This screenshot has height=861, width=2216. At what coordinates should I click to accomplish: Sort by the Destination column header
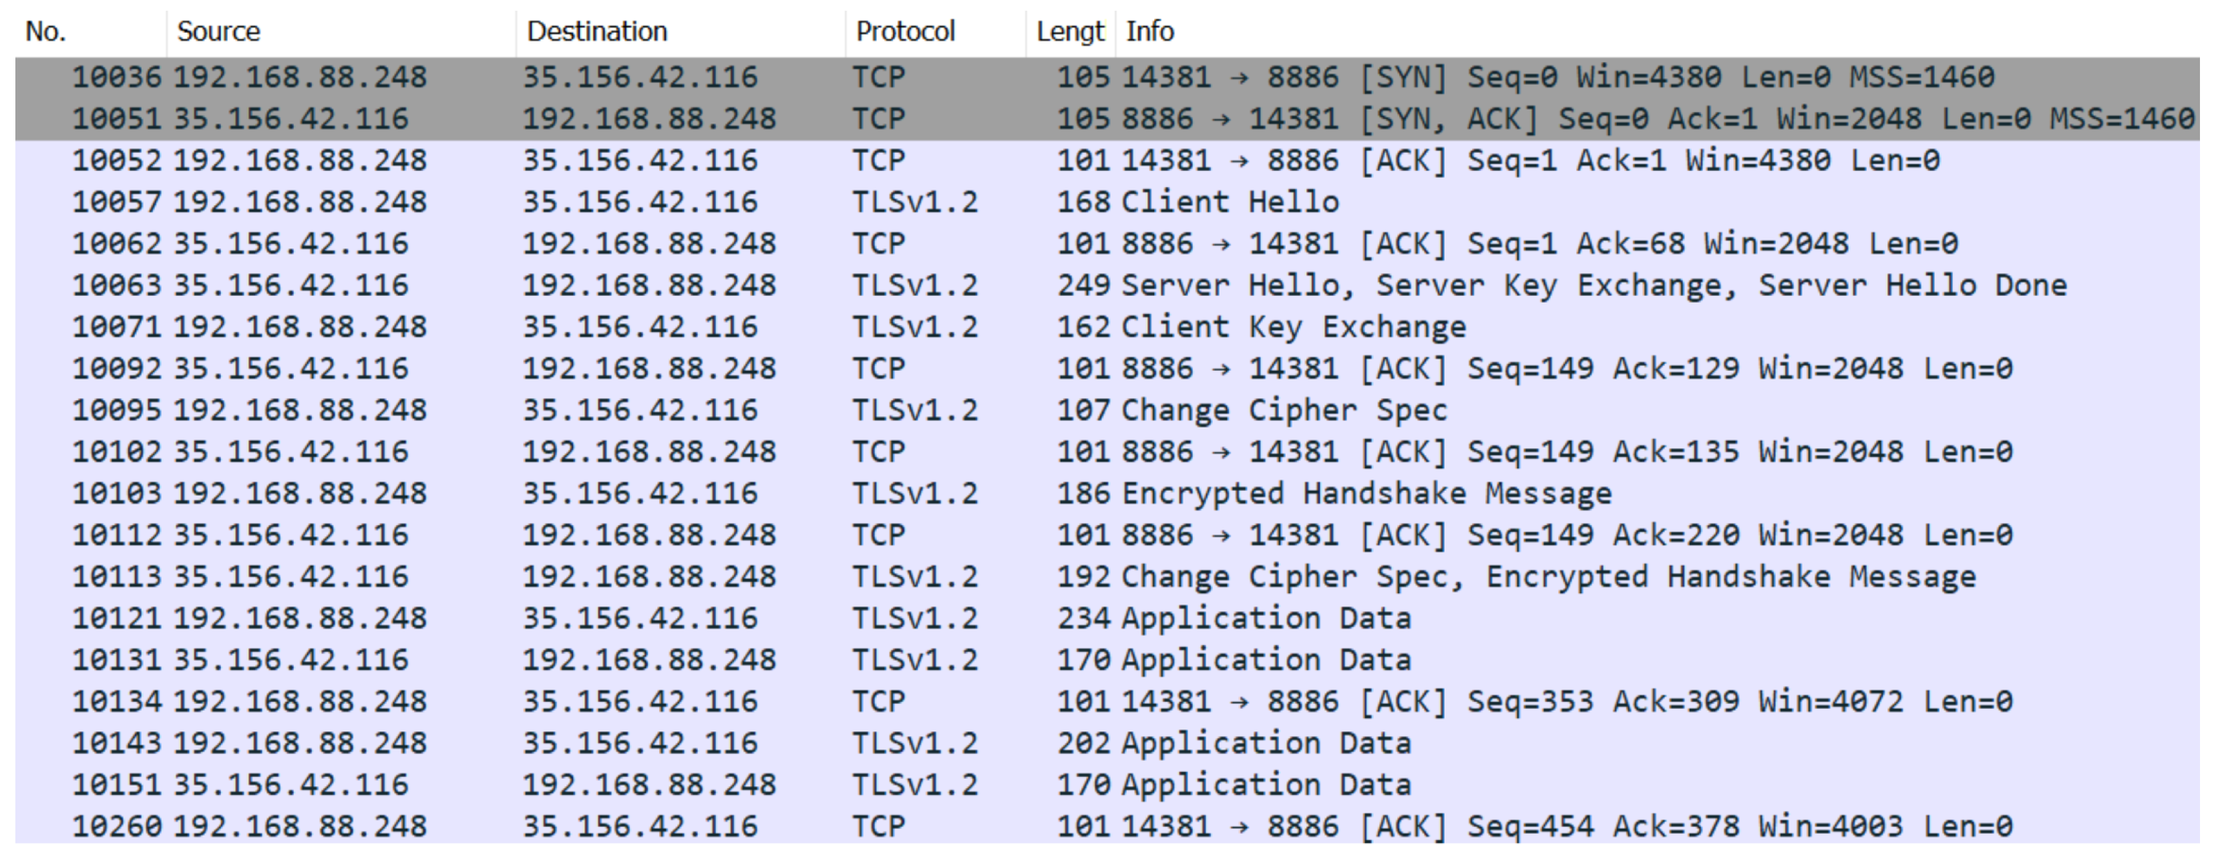tap(597, 32)
